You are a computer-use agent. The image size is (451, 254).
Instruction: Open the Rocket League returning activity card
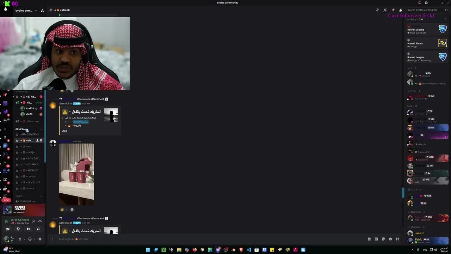(x=427, y=57)
